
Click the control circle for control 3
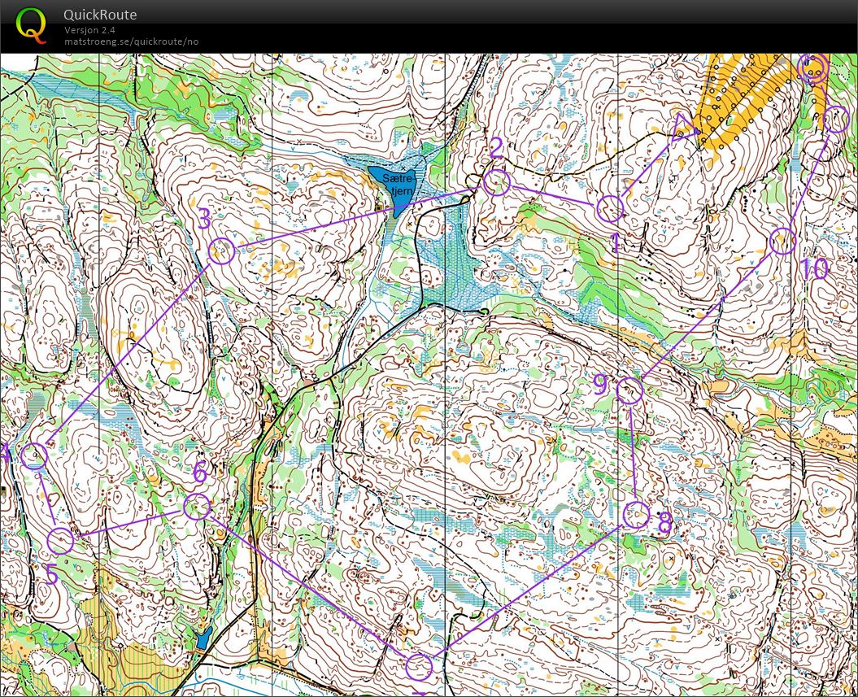(x=221, y=251)
